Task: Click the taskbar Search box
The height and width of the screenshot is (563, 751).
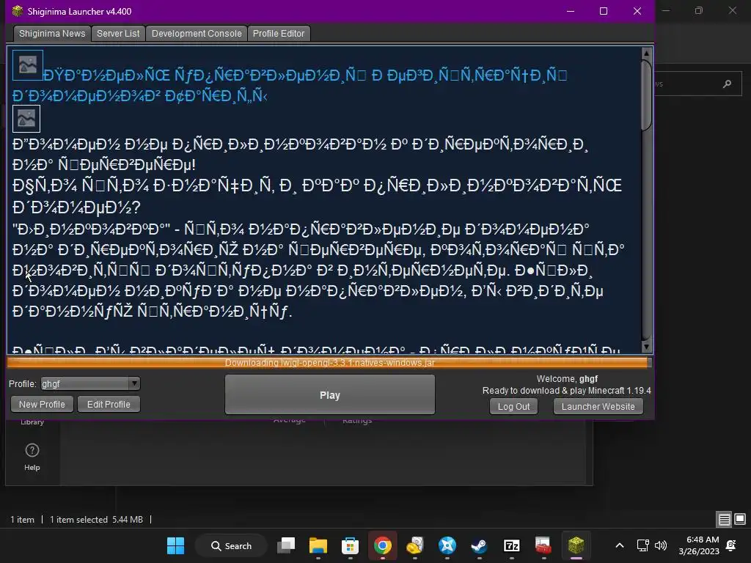Action: [231, 545]
